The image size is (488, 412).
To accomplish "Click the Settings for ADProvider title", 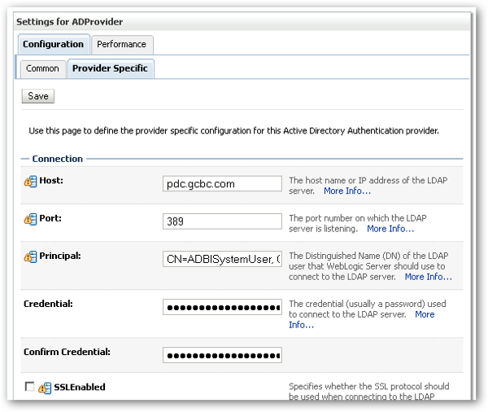I will [x=70, y=22].
